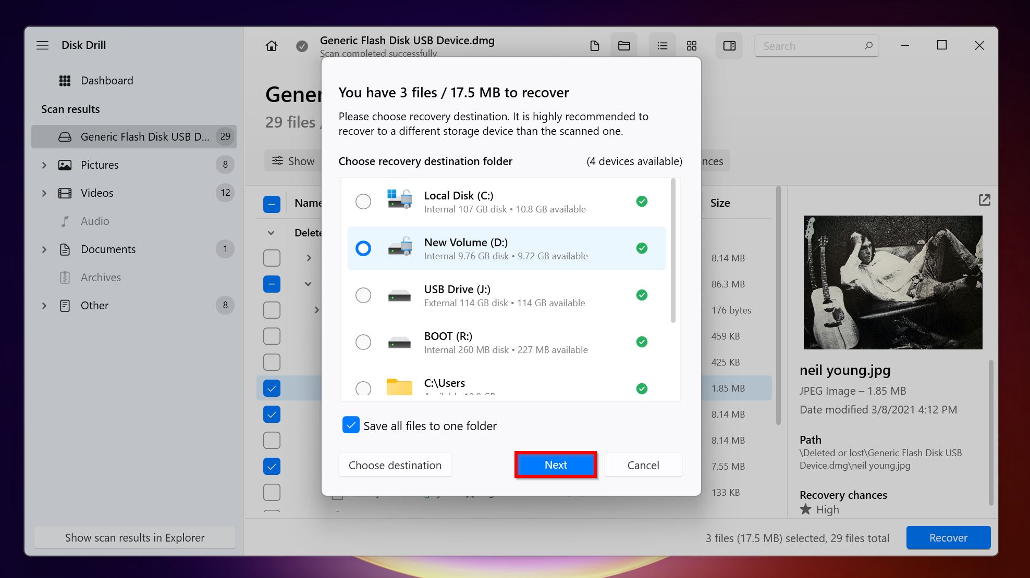This screenshot has height=578, width=1030.
Task: Click the Pictures category icon
Action: point(65,165)
